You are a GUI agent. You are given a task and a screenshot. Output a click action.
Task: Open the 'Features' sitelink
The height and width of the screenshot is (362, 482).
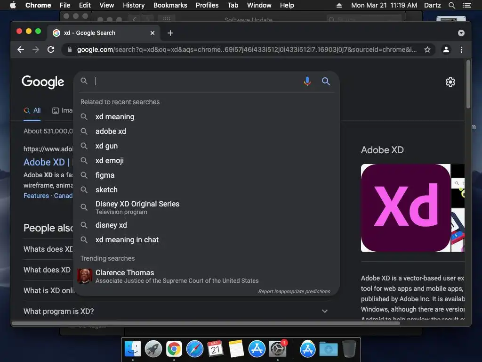coord(36,196)
